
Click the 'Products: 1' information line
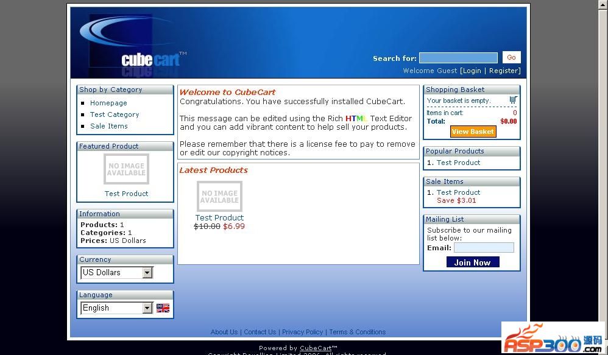click(x=102, y=225)
